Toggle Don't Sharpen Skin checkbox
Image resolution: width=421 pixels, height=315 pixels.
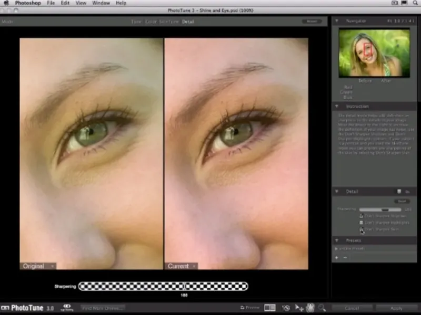(361, 229)
